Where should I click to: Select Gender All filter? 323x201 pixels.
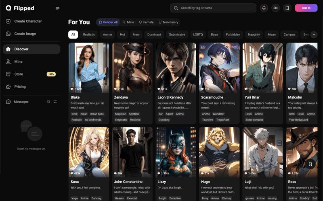point(108,22)
